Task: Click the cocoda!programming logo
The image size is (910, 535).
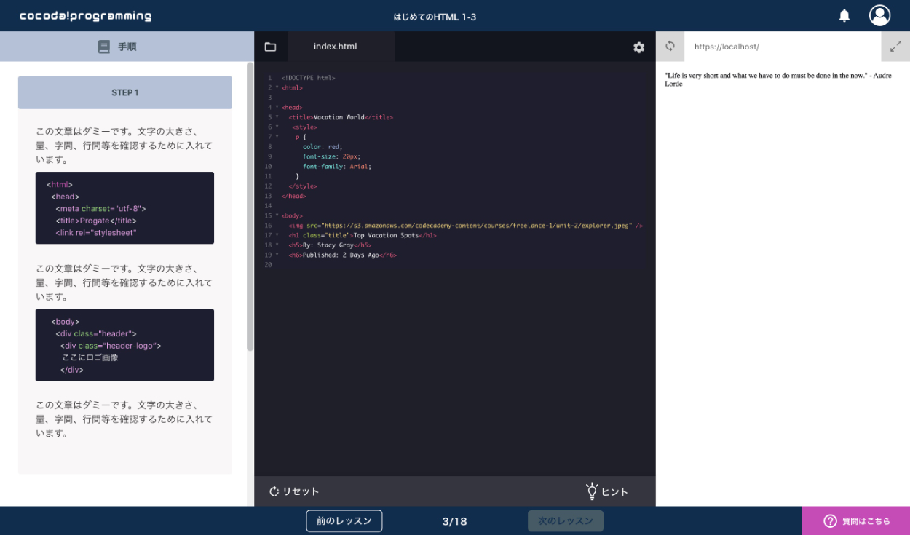Action: click(x=86, y=16)
